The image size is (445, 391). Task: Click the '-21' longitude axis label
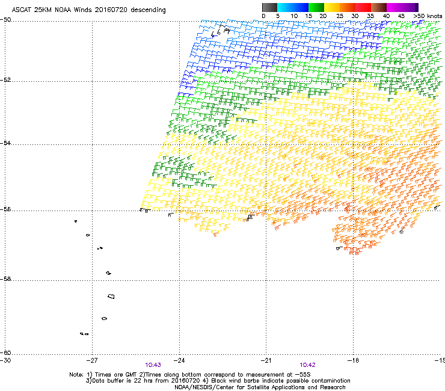tap(266, 360)
